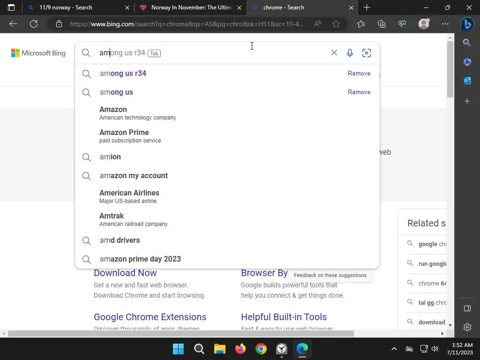Open the profile avatar menu

[x=424, y=24]
